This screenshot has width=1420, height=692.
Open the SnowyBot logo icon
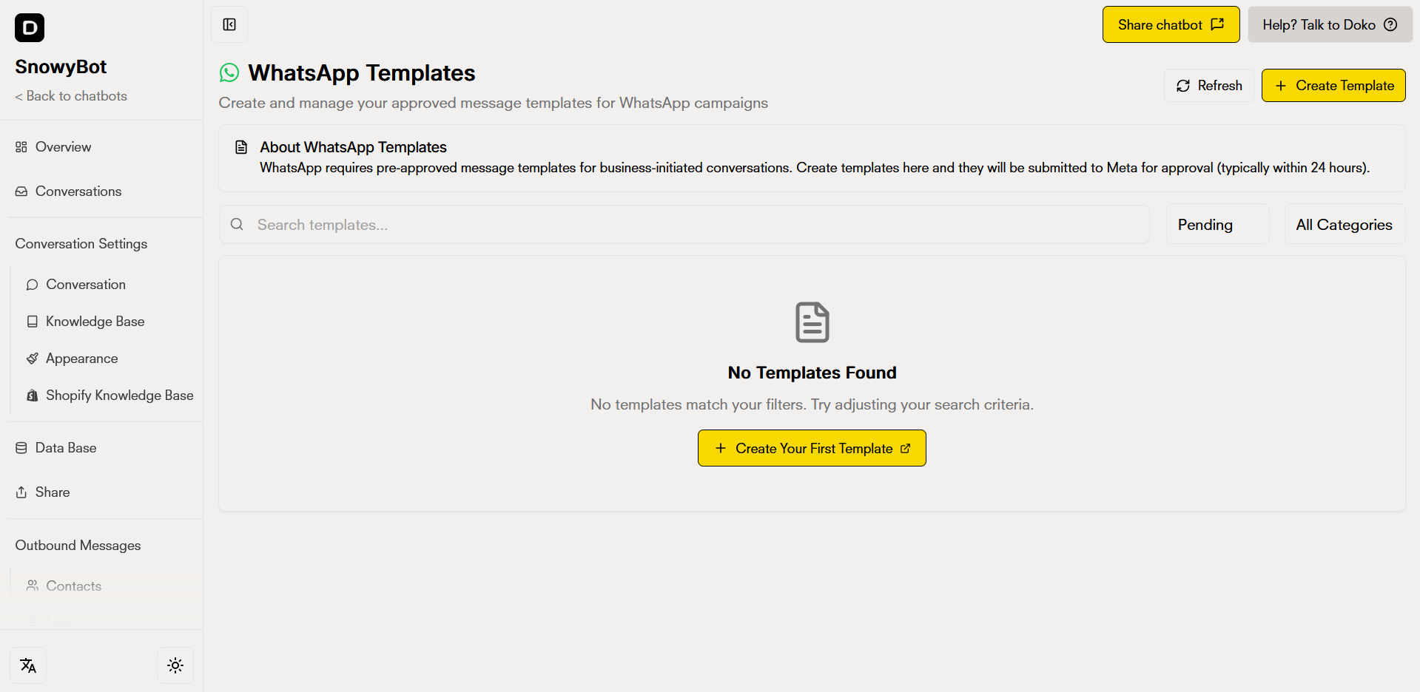pyautogui.click(x=29, y=27)
